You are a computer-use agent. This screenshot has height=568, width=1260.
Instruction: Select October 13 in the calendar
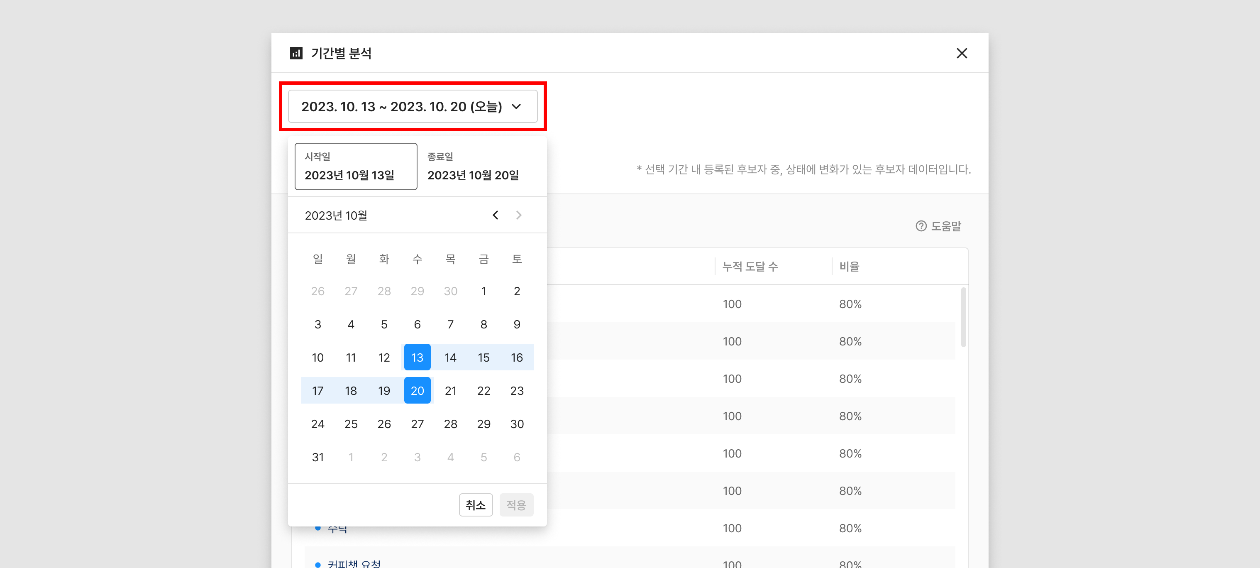click(x=417, y=357)
